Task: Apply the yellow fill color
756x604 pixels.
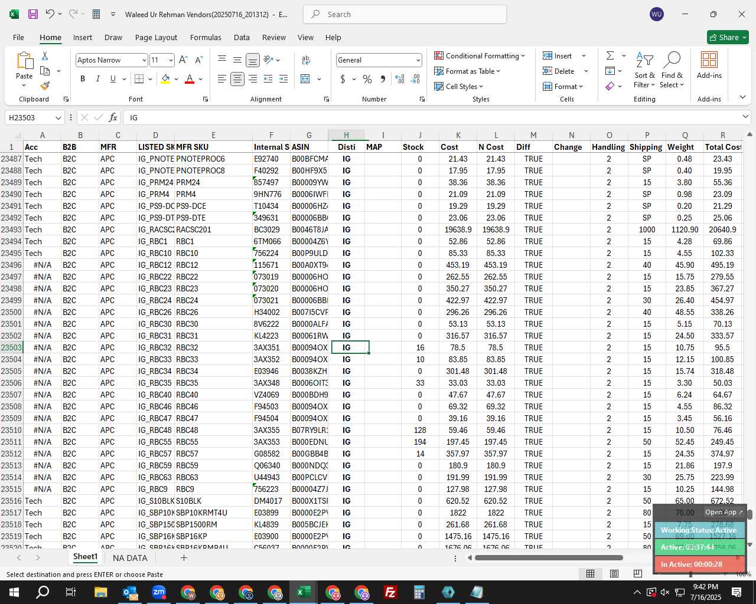Action: [165, 79]
